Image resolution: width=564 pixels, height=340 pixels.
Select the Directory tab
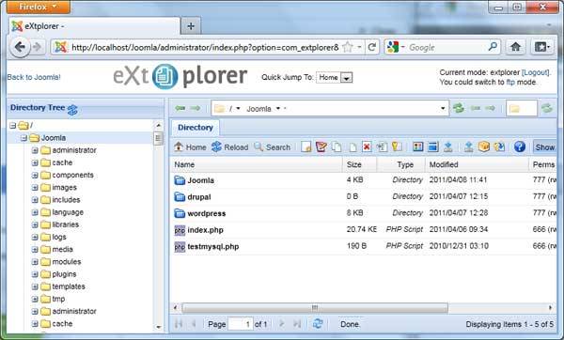tap(196, 128)
